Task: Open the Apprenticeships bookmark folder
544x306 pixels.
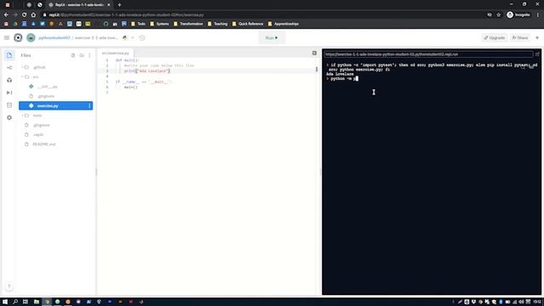Action: [x=283, y=24]
